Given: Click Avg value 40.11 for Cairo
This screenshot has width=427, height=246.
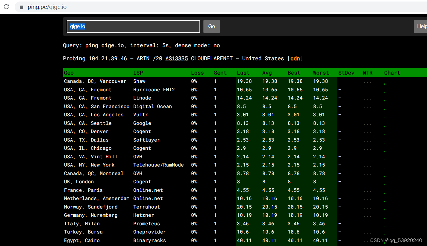Looking at the screenshot, I should coord(270,241).
